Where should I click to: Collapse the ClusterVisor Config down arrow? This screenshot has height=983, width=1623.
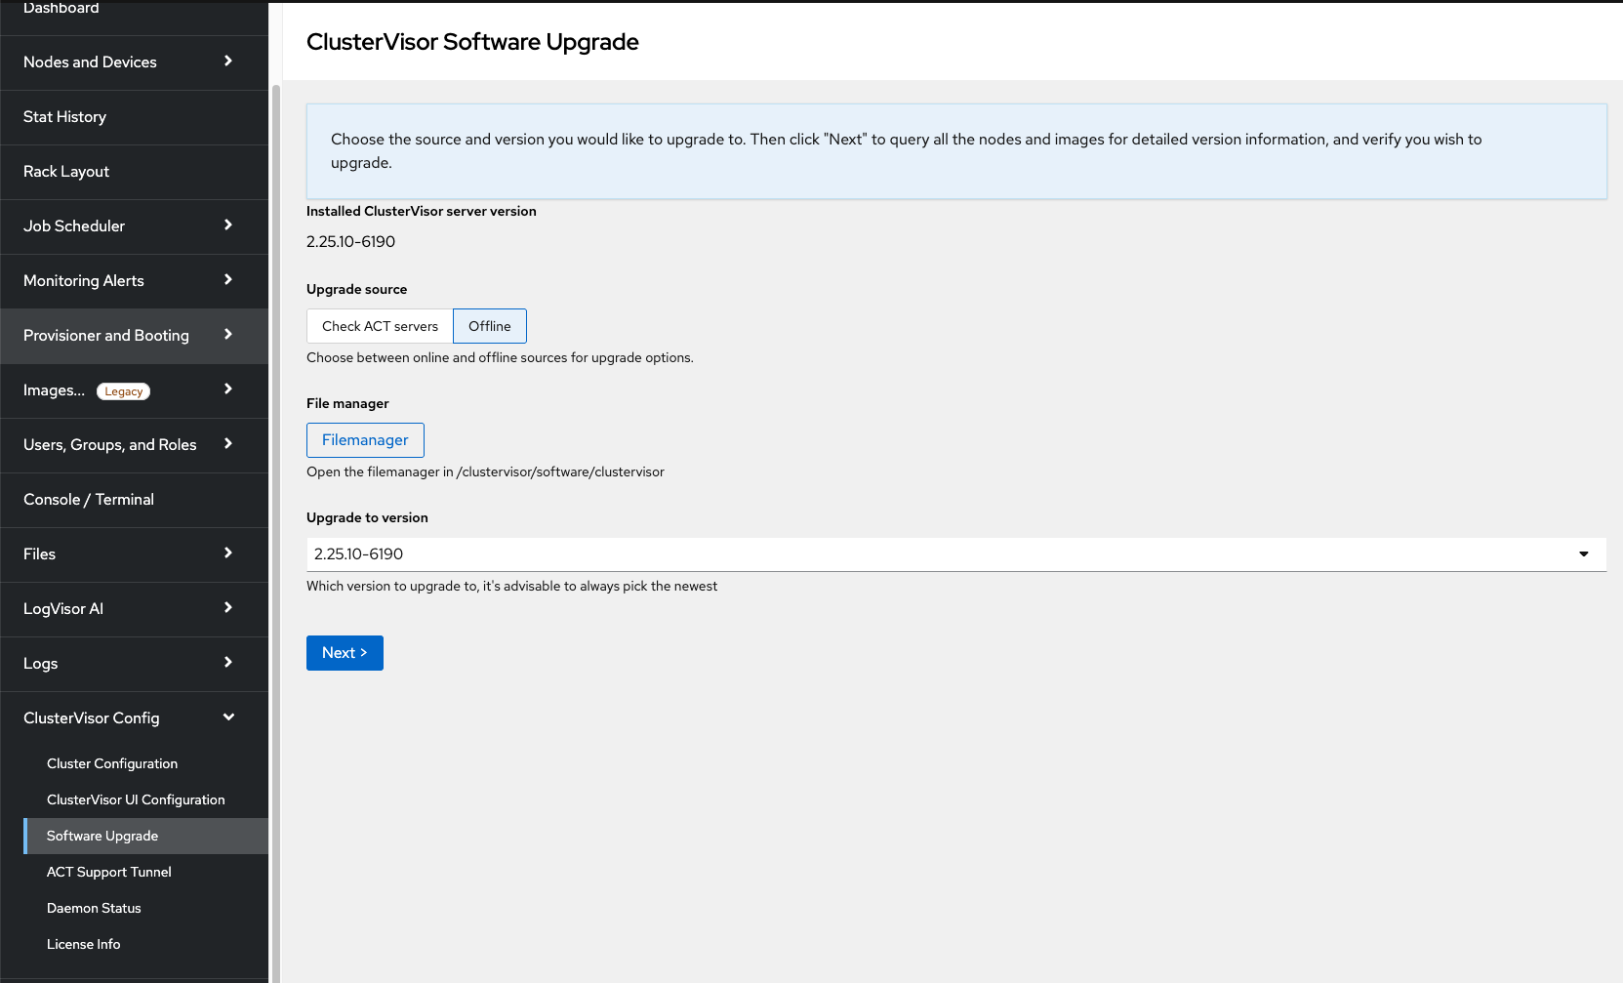tap(228, 717)
